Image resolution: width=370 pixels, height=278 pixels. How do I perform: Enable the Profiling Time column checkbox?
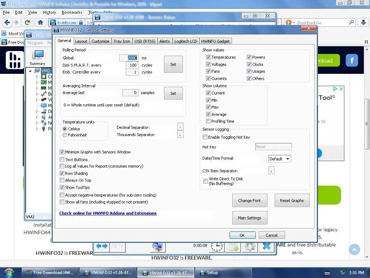(x=208, y=121)
